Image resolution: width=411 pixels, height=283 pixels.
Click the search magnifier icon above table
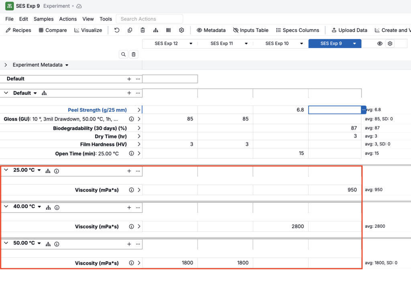tap(124, 54)
